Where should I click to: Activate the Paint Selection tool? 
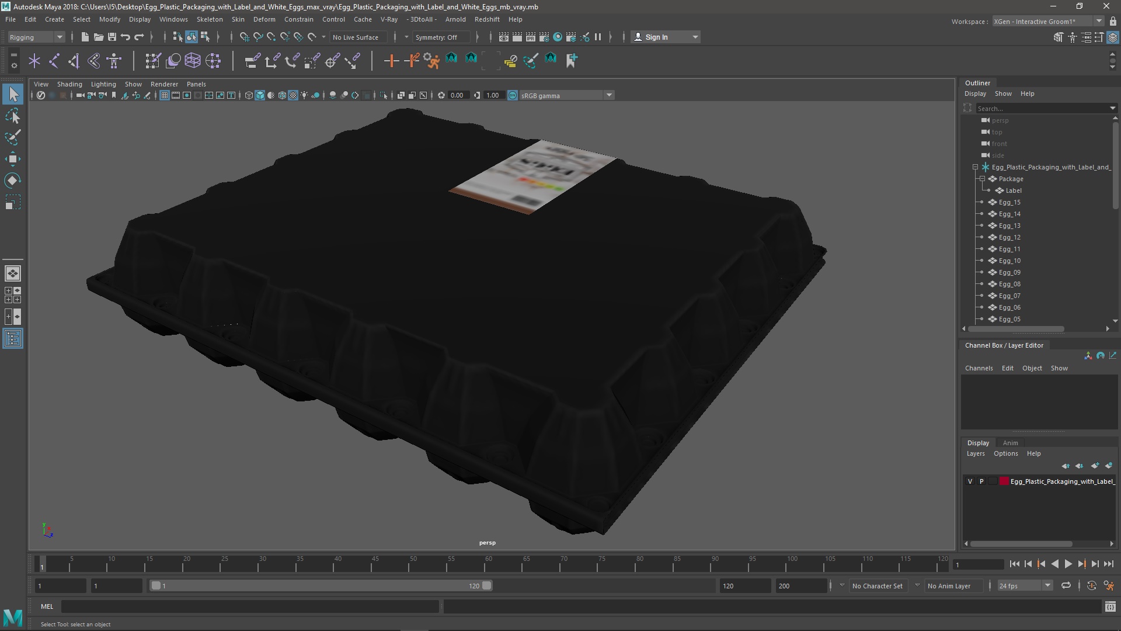[x=12, y=138]
